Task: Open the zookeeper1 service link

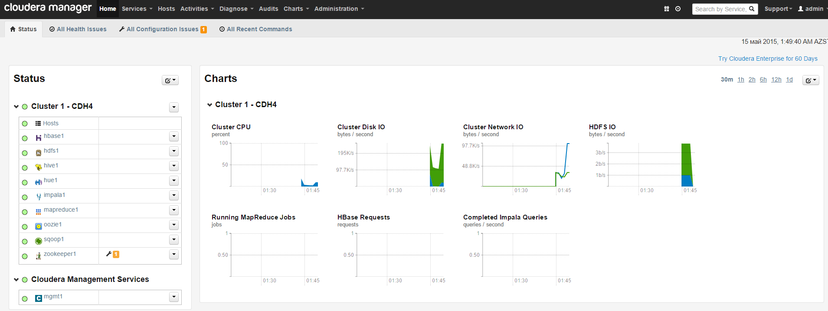Action: 60,254
